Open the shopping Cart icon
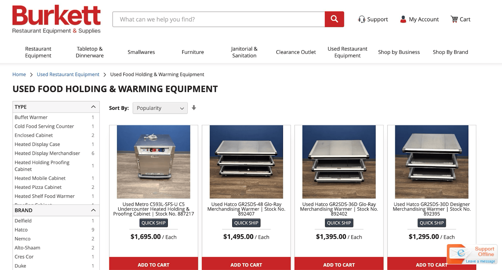Viewport: 502px width, 270px height. [454, 19]
